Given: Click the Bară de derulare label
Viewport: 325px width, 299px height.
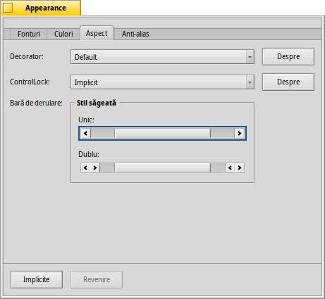Looking at the screenshot, I should click(36, 103).
